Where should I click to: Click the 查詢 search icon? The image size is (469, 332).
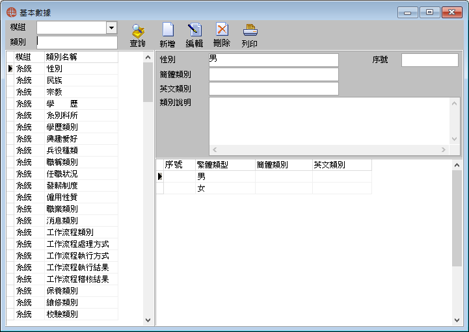pos(138,31)
